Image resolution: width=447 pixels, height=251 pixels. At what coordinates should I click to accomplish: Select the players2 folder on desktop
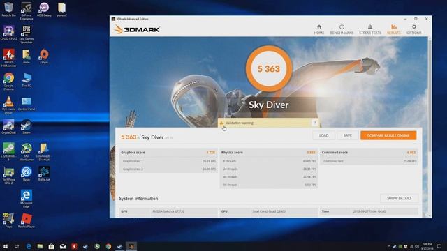(x=61, y=9)
